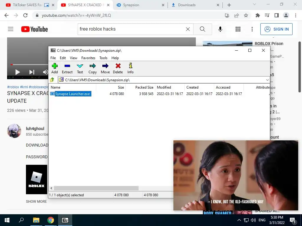Open the notification center icon
302x226 pixels.
tap(293, 220)
